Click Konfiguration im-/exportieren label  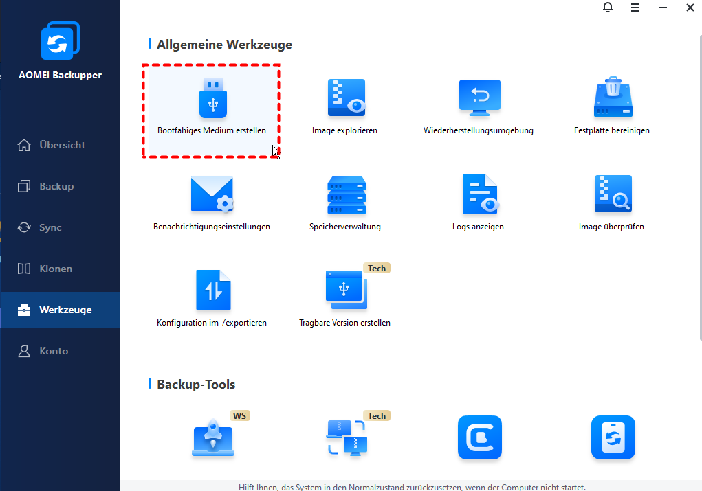tap(212, 323)
